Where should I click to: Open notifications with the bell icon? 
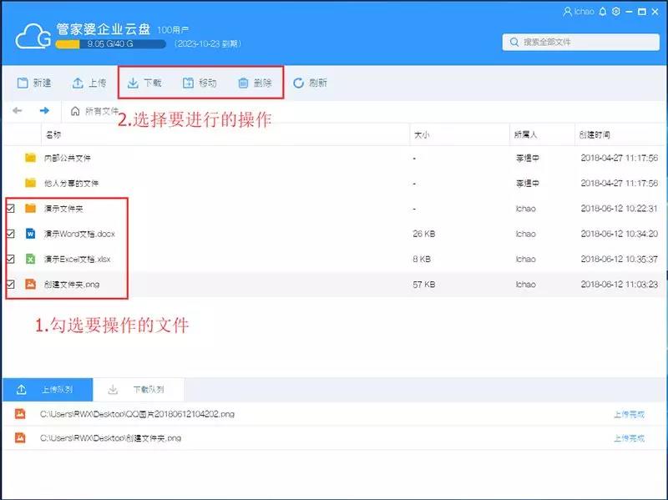click(x=602, y=12)
